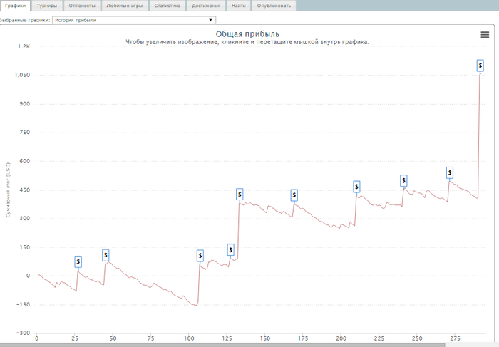Click the $ marker near game 271
The height and width of the screenshot is (347, 499).
pyautogui.click(x=450, y=172)
